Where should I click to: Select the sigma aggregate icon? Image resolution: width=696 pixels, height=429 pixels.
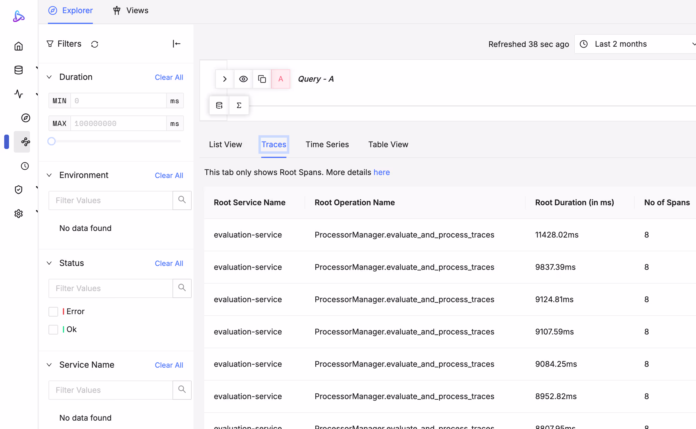239,105
